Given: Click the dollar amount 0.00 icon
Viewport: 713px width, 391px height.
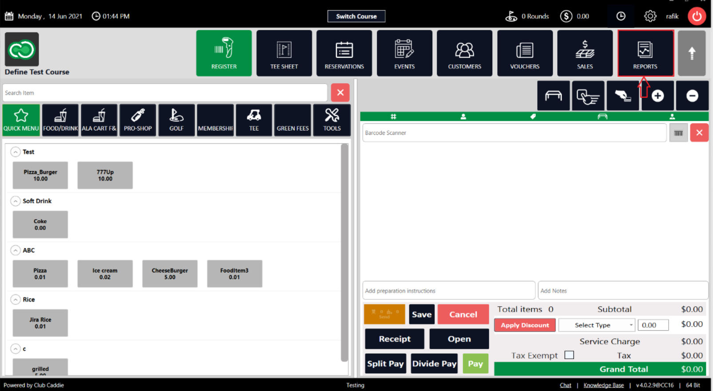Looking at the screenshot, I should coord(566,16).
